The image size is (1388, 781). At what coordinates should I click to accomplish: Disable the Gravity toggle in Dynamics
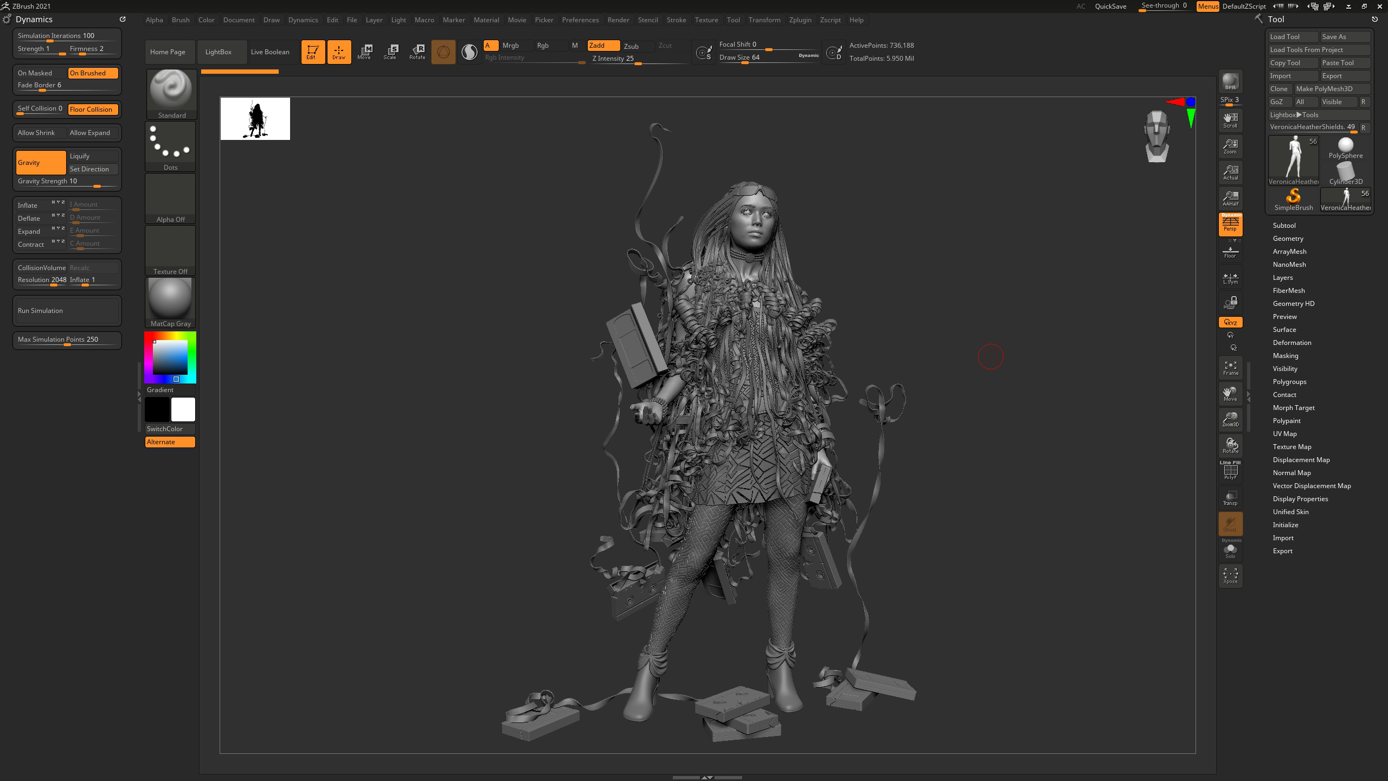pyautogui.click(x=41, y=162)
